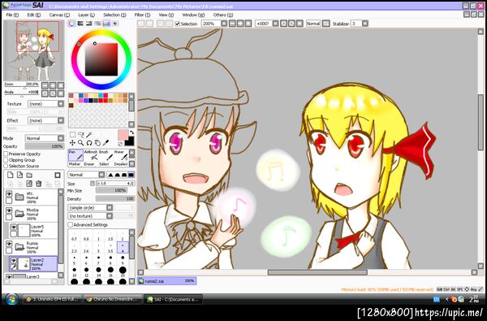The width and height of the screenshot is (487, 321).
Task: Hide the Mystia layer folder
Action: tap(9, 210)
